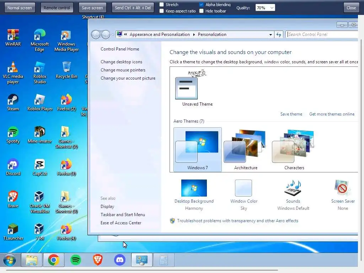Uncheck the Alpha blending checkbox
Image resolution: width=364 pixels, height=273 pixels.
[202, 4]
